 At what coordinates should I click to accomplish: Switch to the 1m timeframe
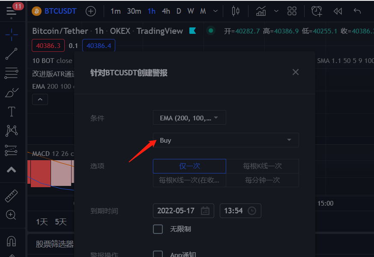tap(115, 11)
